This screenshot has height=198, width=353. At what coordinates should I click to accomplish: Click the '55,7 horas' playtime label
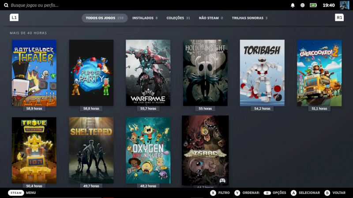tap(148, 108)
